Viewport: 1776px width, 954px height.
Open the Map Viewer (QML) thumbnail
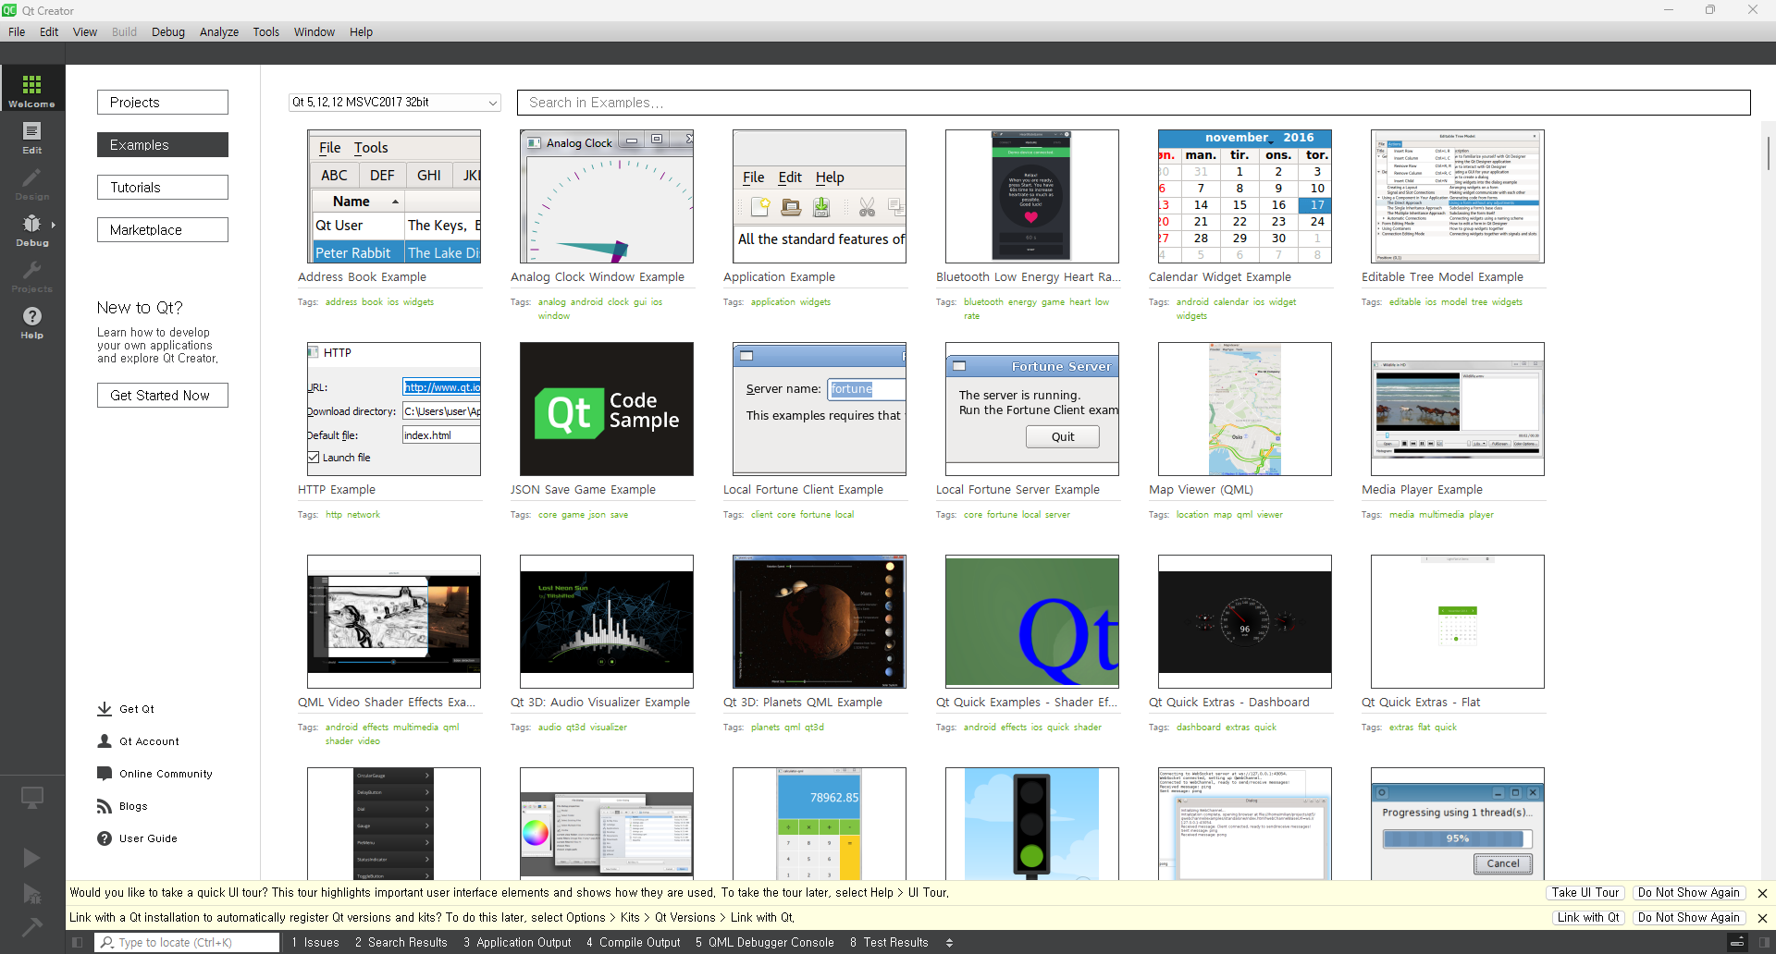point(1245,410)
